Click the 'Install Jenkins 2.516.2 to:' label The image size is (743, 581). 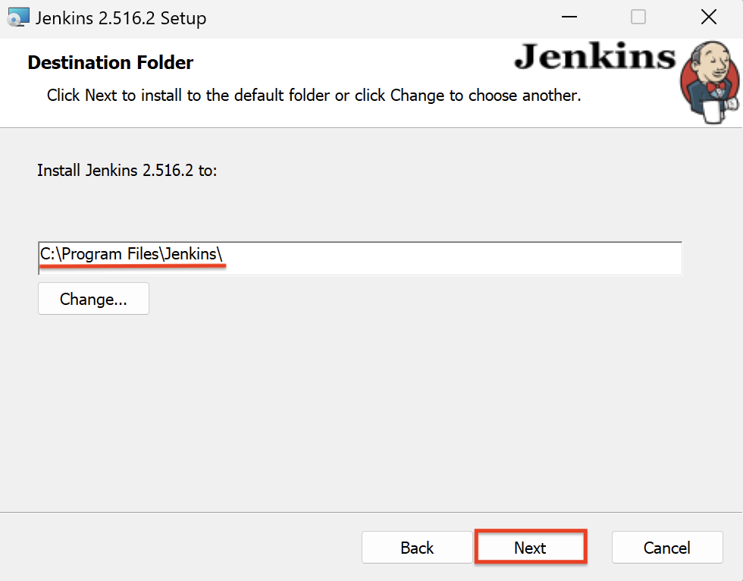click(x=127, y=171)
